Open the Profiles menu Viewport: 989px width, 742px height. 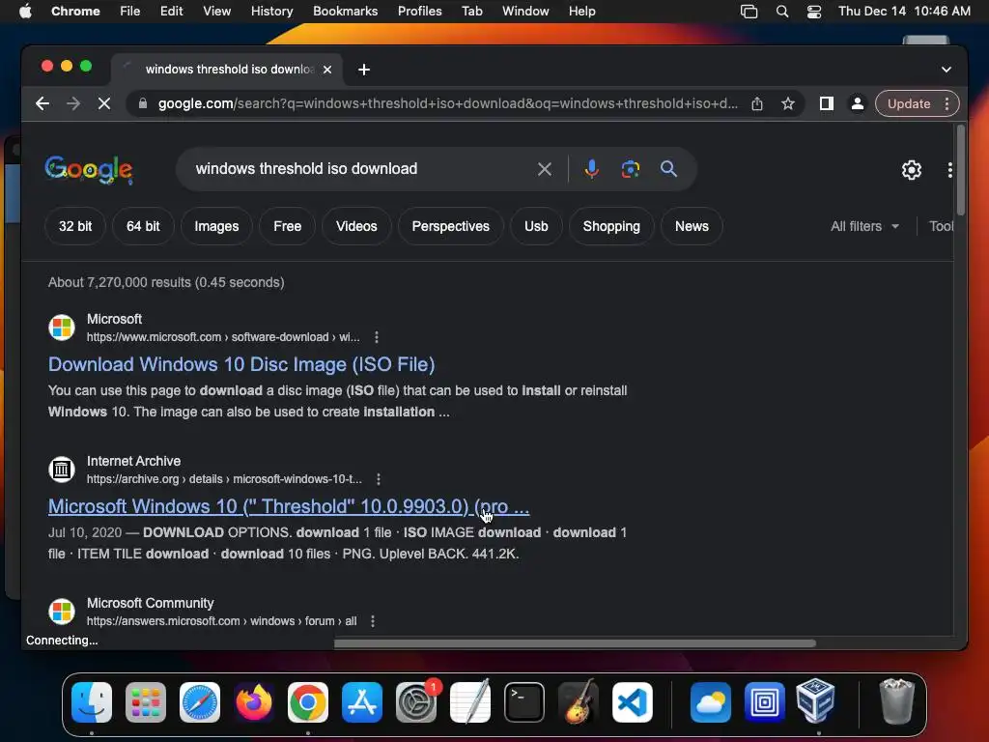click(x=419, y=11)
